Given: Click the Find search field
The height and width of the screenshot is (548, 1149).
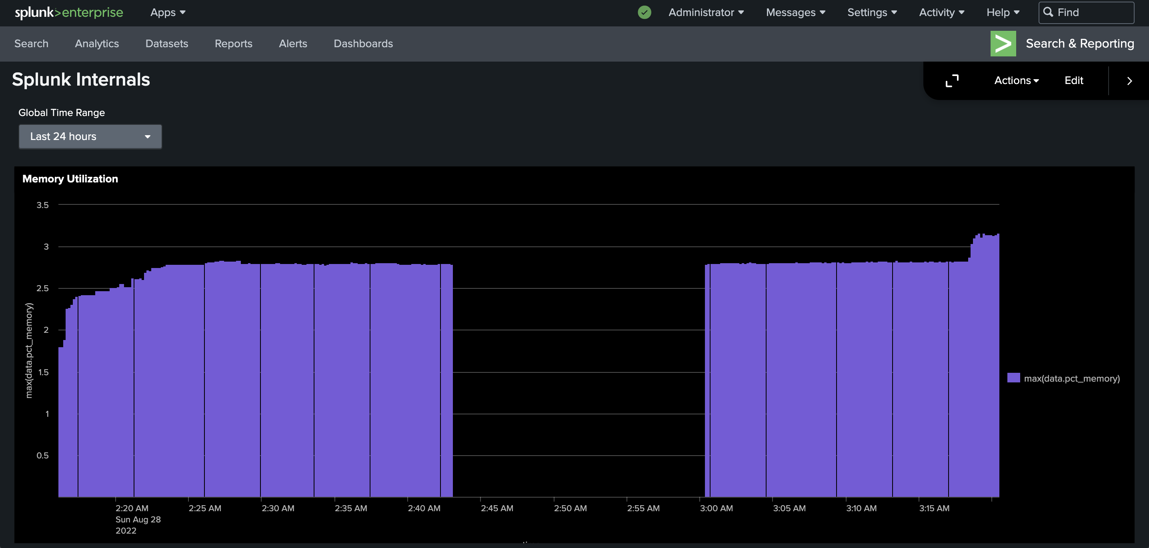Looking at the screenshot, I should coord(1086,12).
